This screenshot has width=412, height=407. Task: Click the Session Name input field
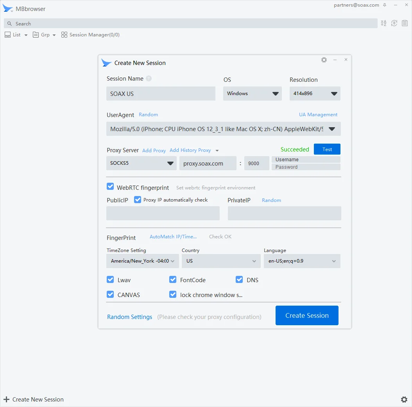[x=161, y=94]
